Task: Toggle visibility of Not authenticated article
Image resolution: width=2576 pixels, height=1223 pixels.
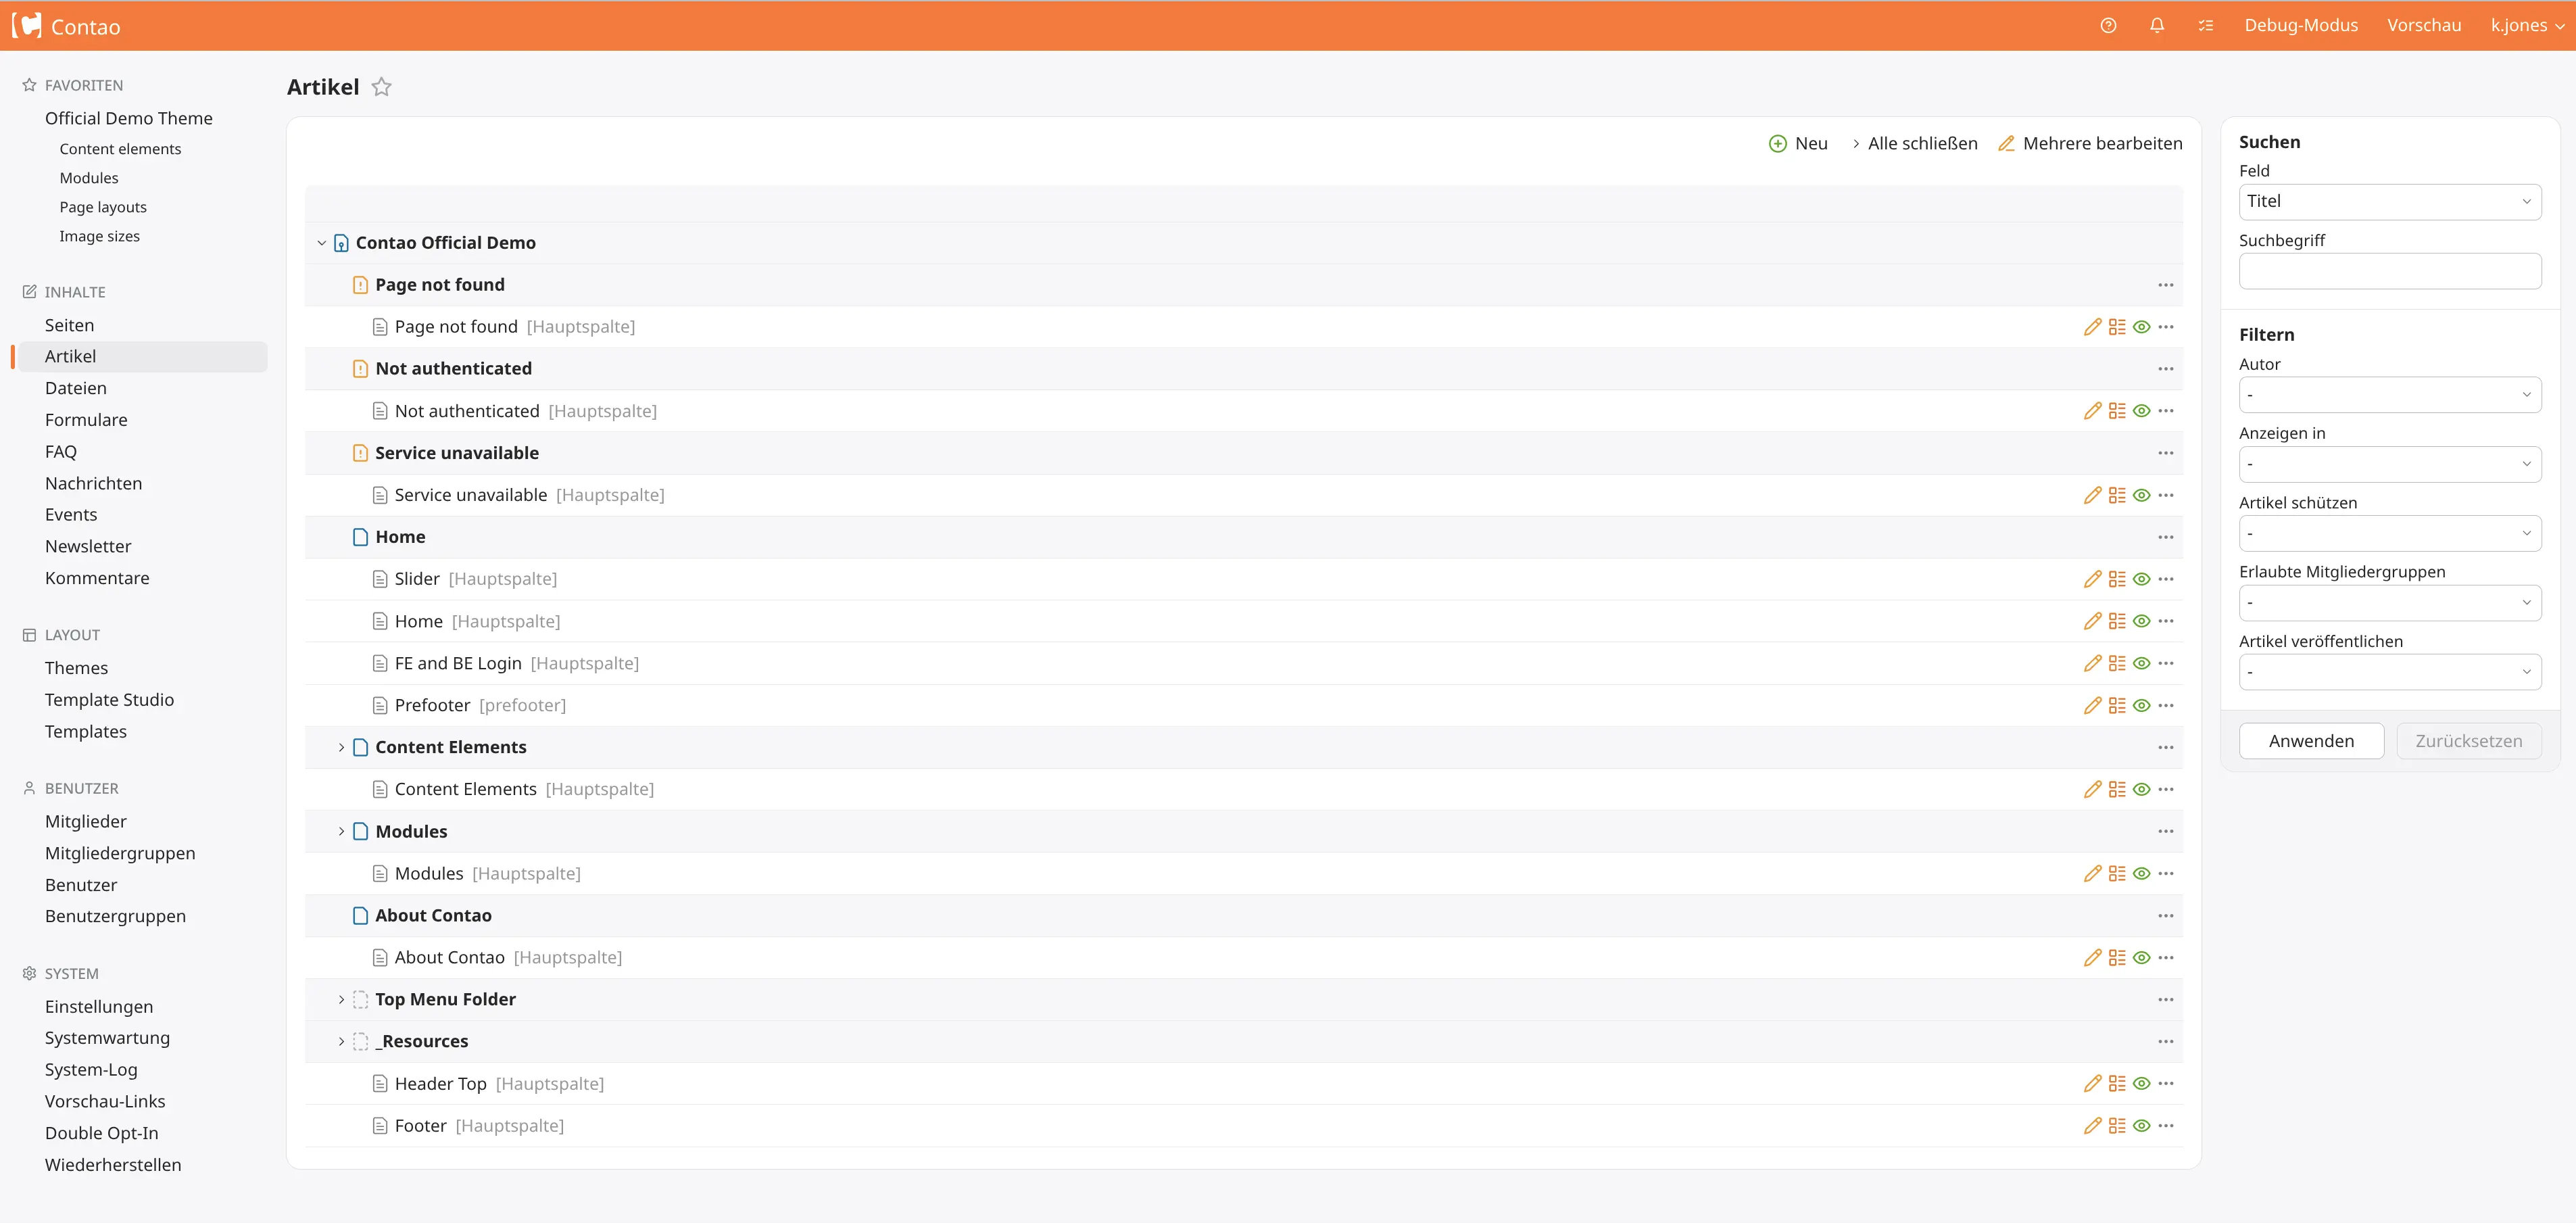Action: pos(2141,411)
